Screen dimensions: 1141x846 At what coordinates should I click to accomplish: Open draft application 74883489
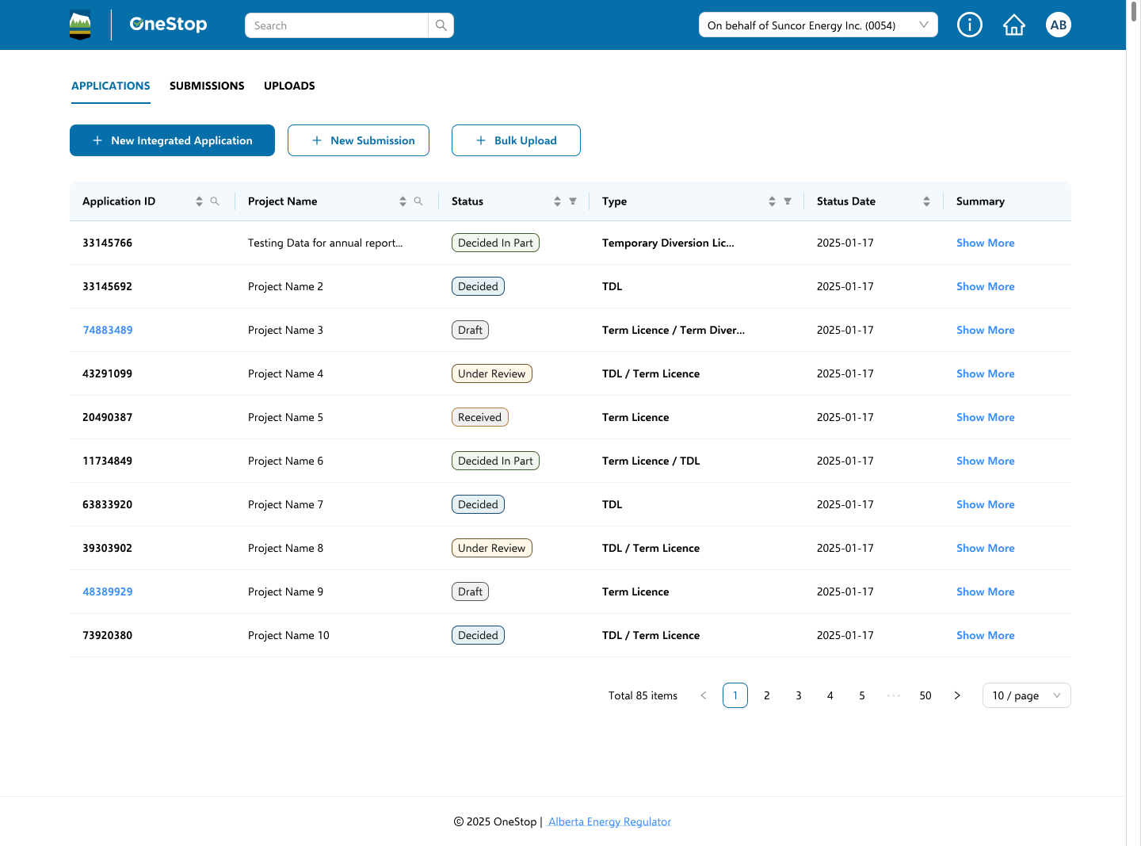(108, 330)
